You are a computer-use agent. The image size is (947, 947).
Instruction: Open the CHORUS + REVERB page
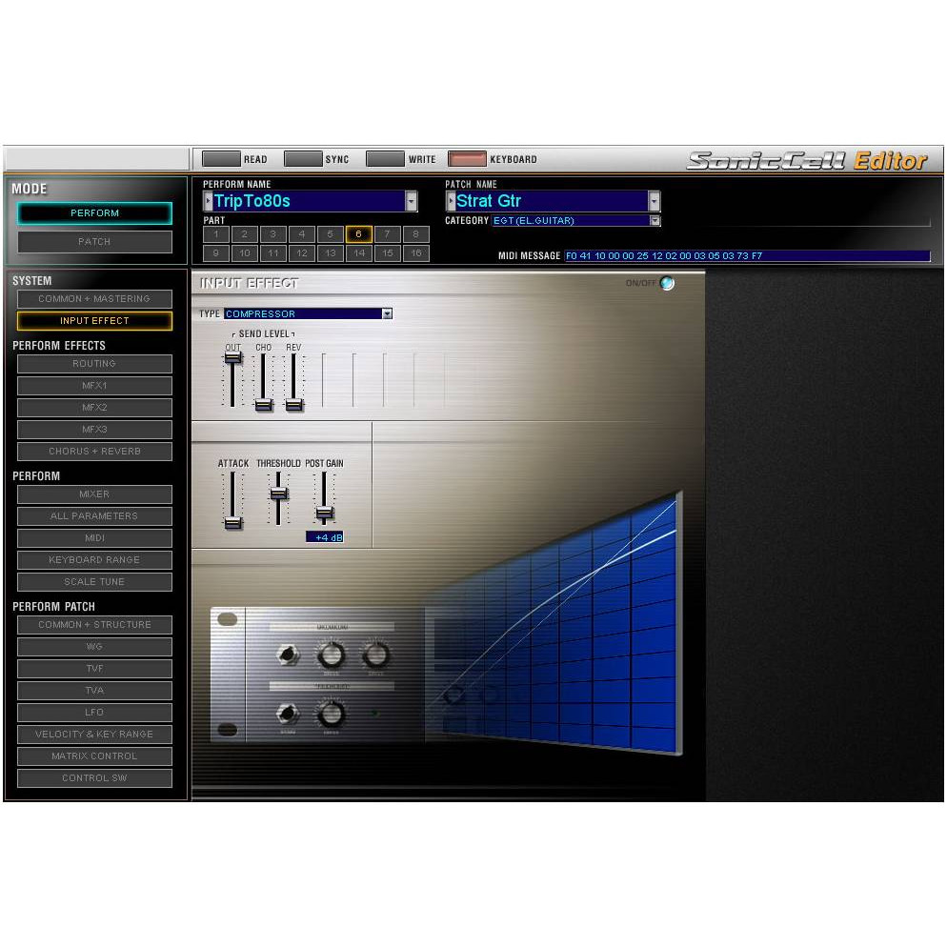click(95, 452)
